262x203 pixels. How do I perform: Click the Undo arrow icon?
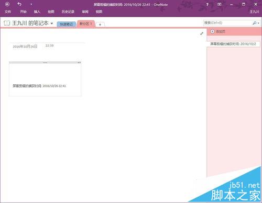[19, 4]
